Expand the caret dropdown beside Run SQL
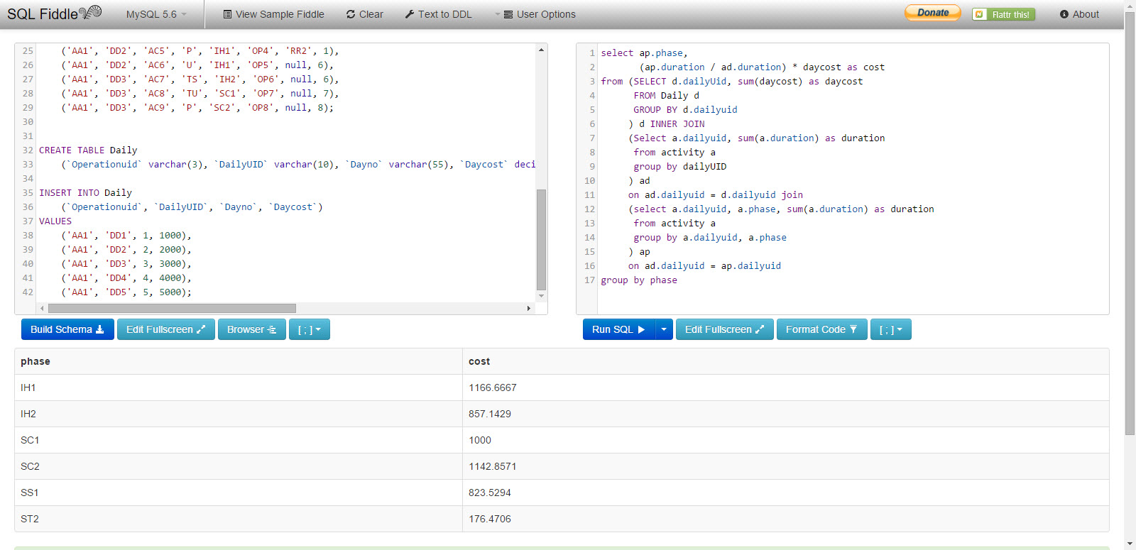 pyautogui.click(x=664, y=329)
